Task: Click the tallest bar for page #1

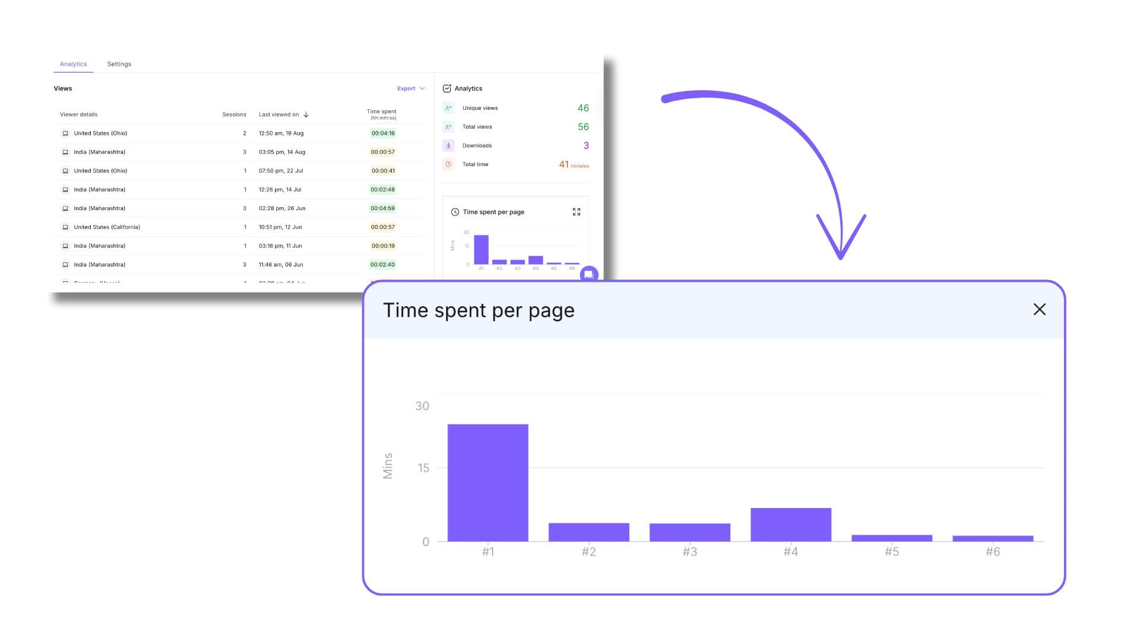Action: pyautogui.click(x=487, y=481)
